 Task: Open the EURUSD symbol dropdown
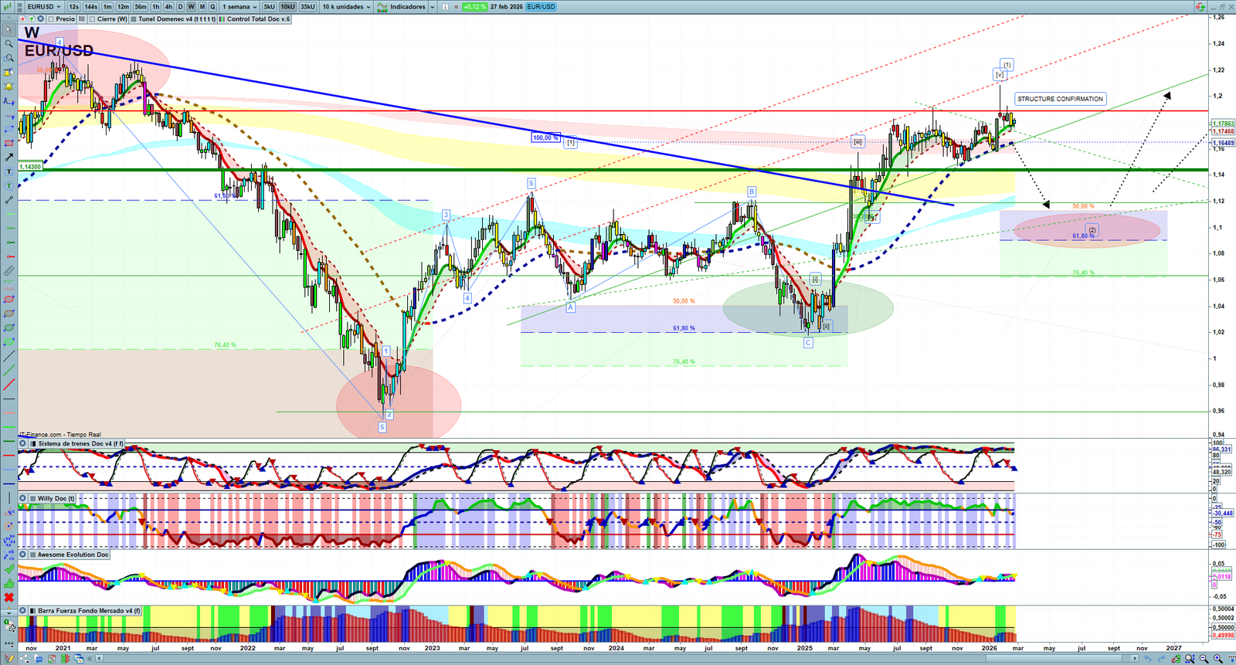[x=44, y=6]
